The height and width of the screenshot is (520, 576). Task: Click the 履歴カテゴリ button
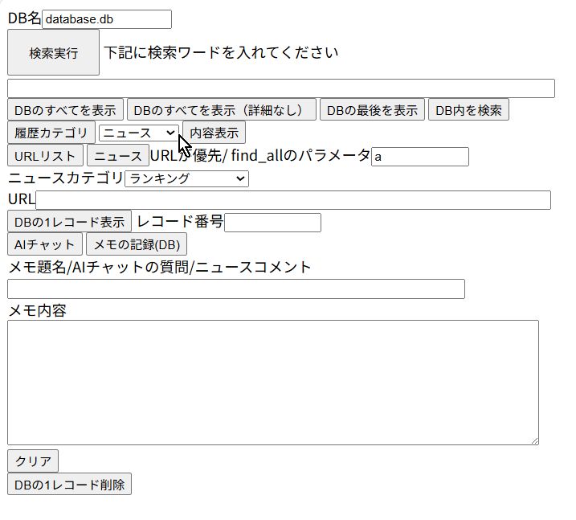point(51,133)
